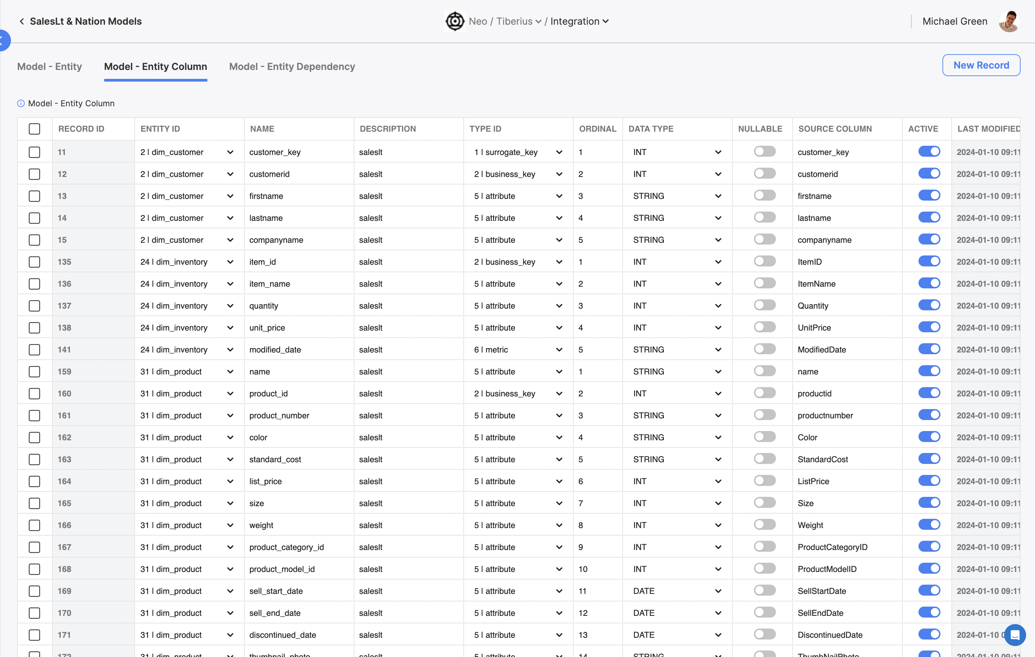This screenshot has height=657, width=1035.
Task: Select the checkbox for record ID 11
Action: pyautogui.click(x=35, y=152)
